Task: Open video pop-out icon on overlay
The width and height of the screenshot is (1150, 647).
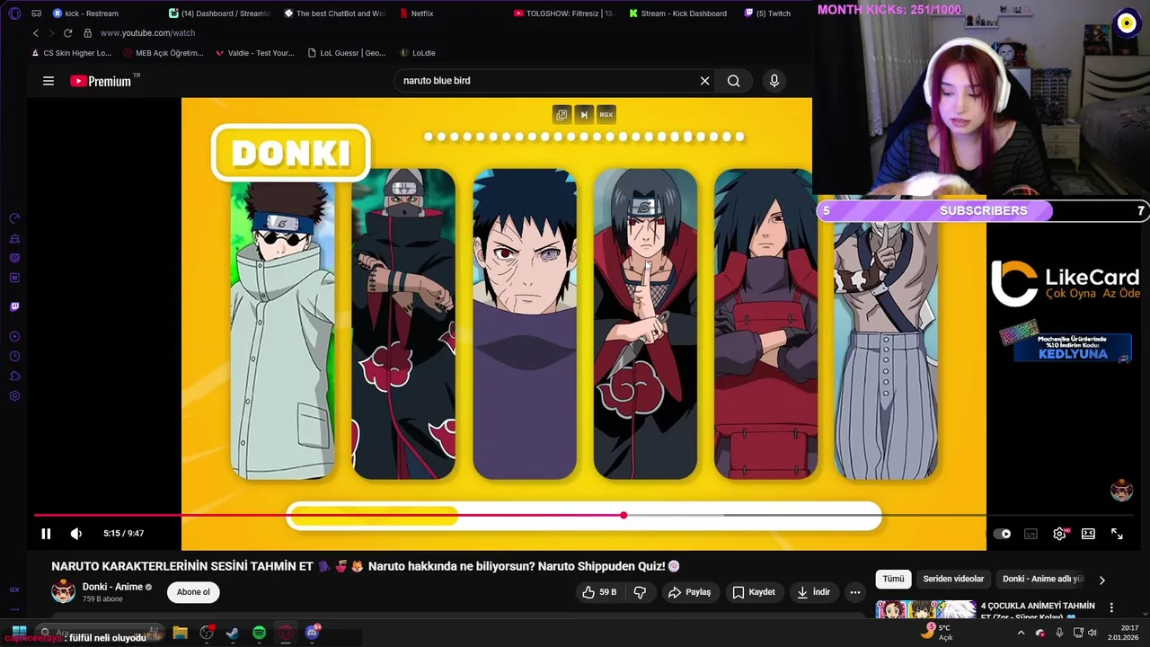Action: point(562,114)
